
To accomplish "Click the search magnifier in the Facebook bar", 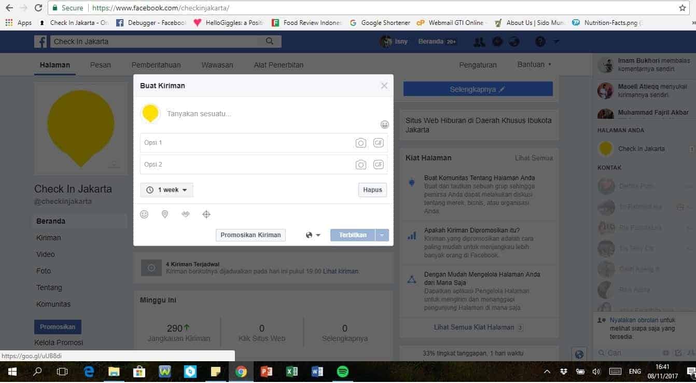I will pyautogui.click(x=269, y=42).
